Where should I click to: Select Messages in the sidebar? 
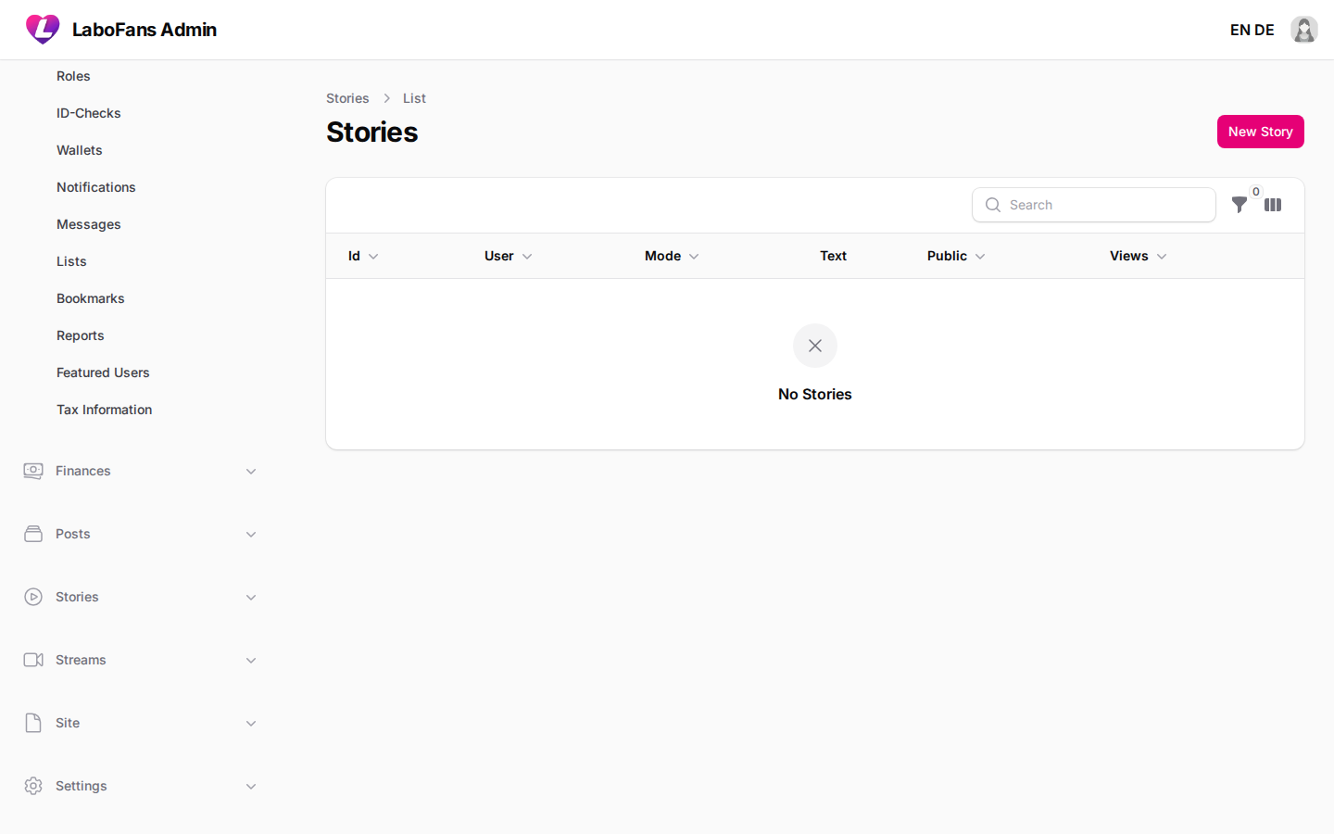[89, 224]
